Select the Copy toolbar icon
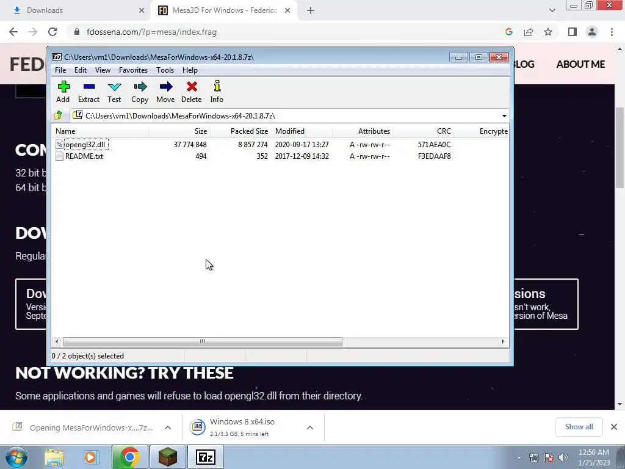The height and width of the screenshot is (469, 625). point(140,92)
